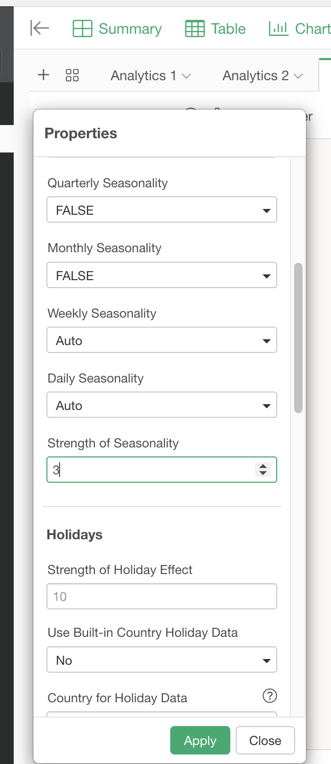Add a new analytics tab with plus icon

click(44, 75)
